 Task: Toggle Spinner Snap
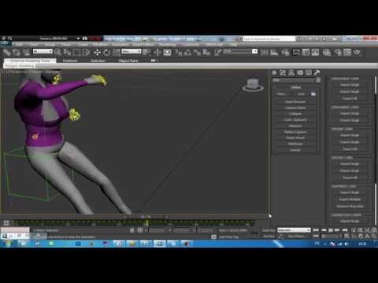click(206, 53)
